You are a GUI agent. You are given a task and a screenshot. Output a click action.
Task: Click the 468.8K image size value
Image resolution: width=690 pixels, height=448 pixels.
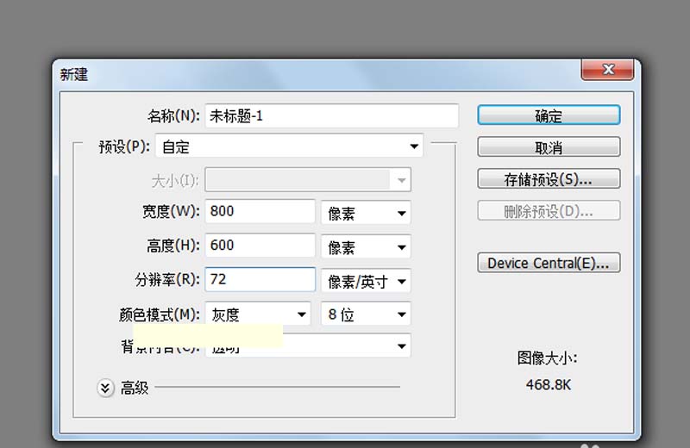coord(549,385)
